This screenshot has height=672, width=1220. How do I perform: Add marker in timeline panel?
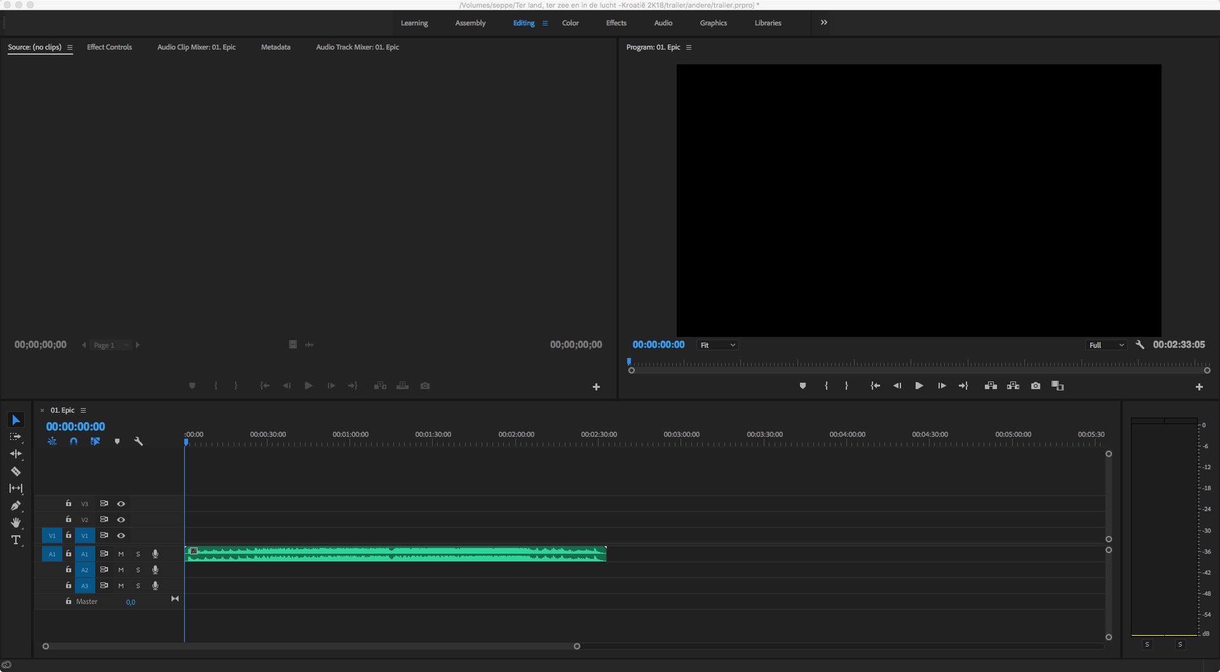117,441
